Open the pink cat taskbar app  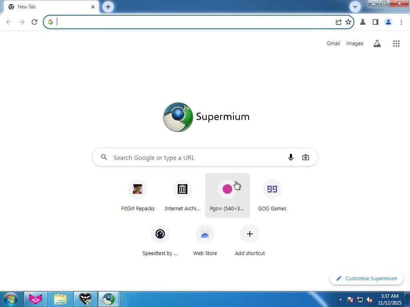(36, 299)
